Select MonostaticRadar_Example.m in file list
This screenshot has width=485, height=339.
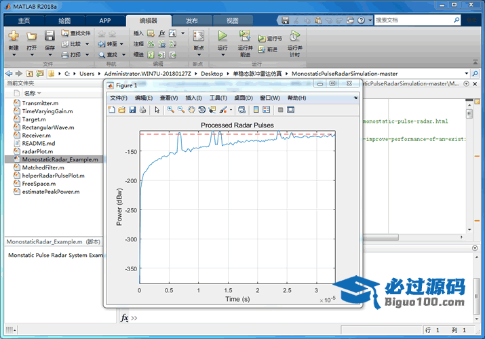click(60, 159)
